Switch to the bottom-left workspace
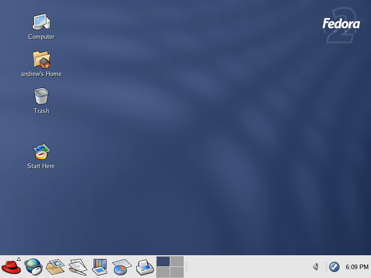Image resolution: width=371 pixels, height=278 pixels. pos(163,272)
